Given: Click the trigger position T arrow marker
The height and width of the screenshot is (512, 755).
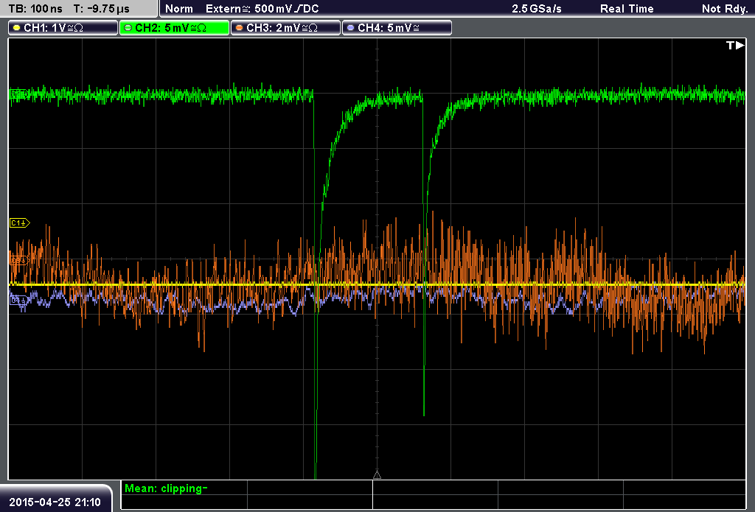Looking at the screenshot, I should point(735,45).
